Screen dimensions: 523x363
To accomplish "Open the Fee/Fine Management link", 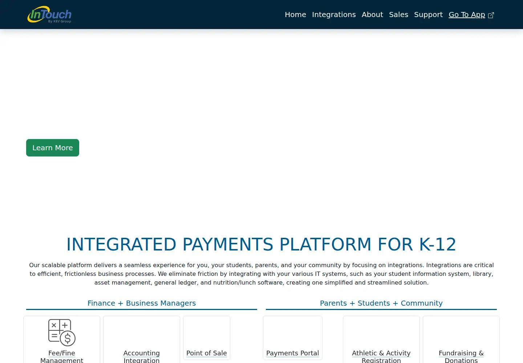I will 62,356.
